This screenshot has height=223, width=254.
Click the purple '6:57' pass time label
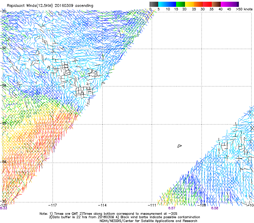point(172,208)
